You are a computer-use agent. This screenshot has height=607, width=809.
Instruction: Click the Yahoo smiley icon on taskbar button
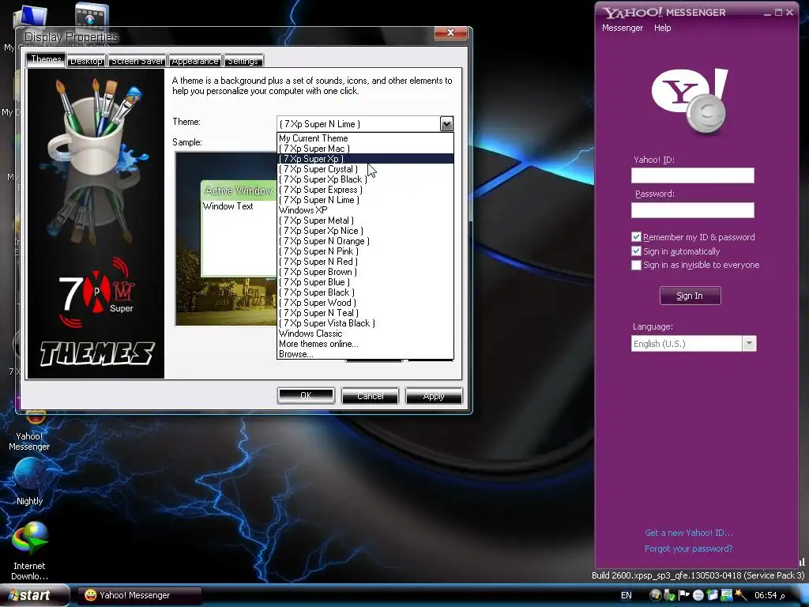pyautogui.click(x=90, y=595)
